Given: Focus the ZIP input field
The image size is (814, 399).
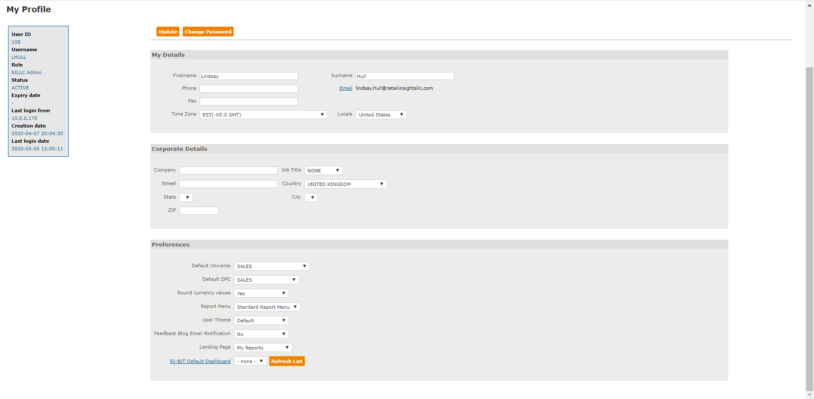Looking at the screenshot, I should [199, 211].
